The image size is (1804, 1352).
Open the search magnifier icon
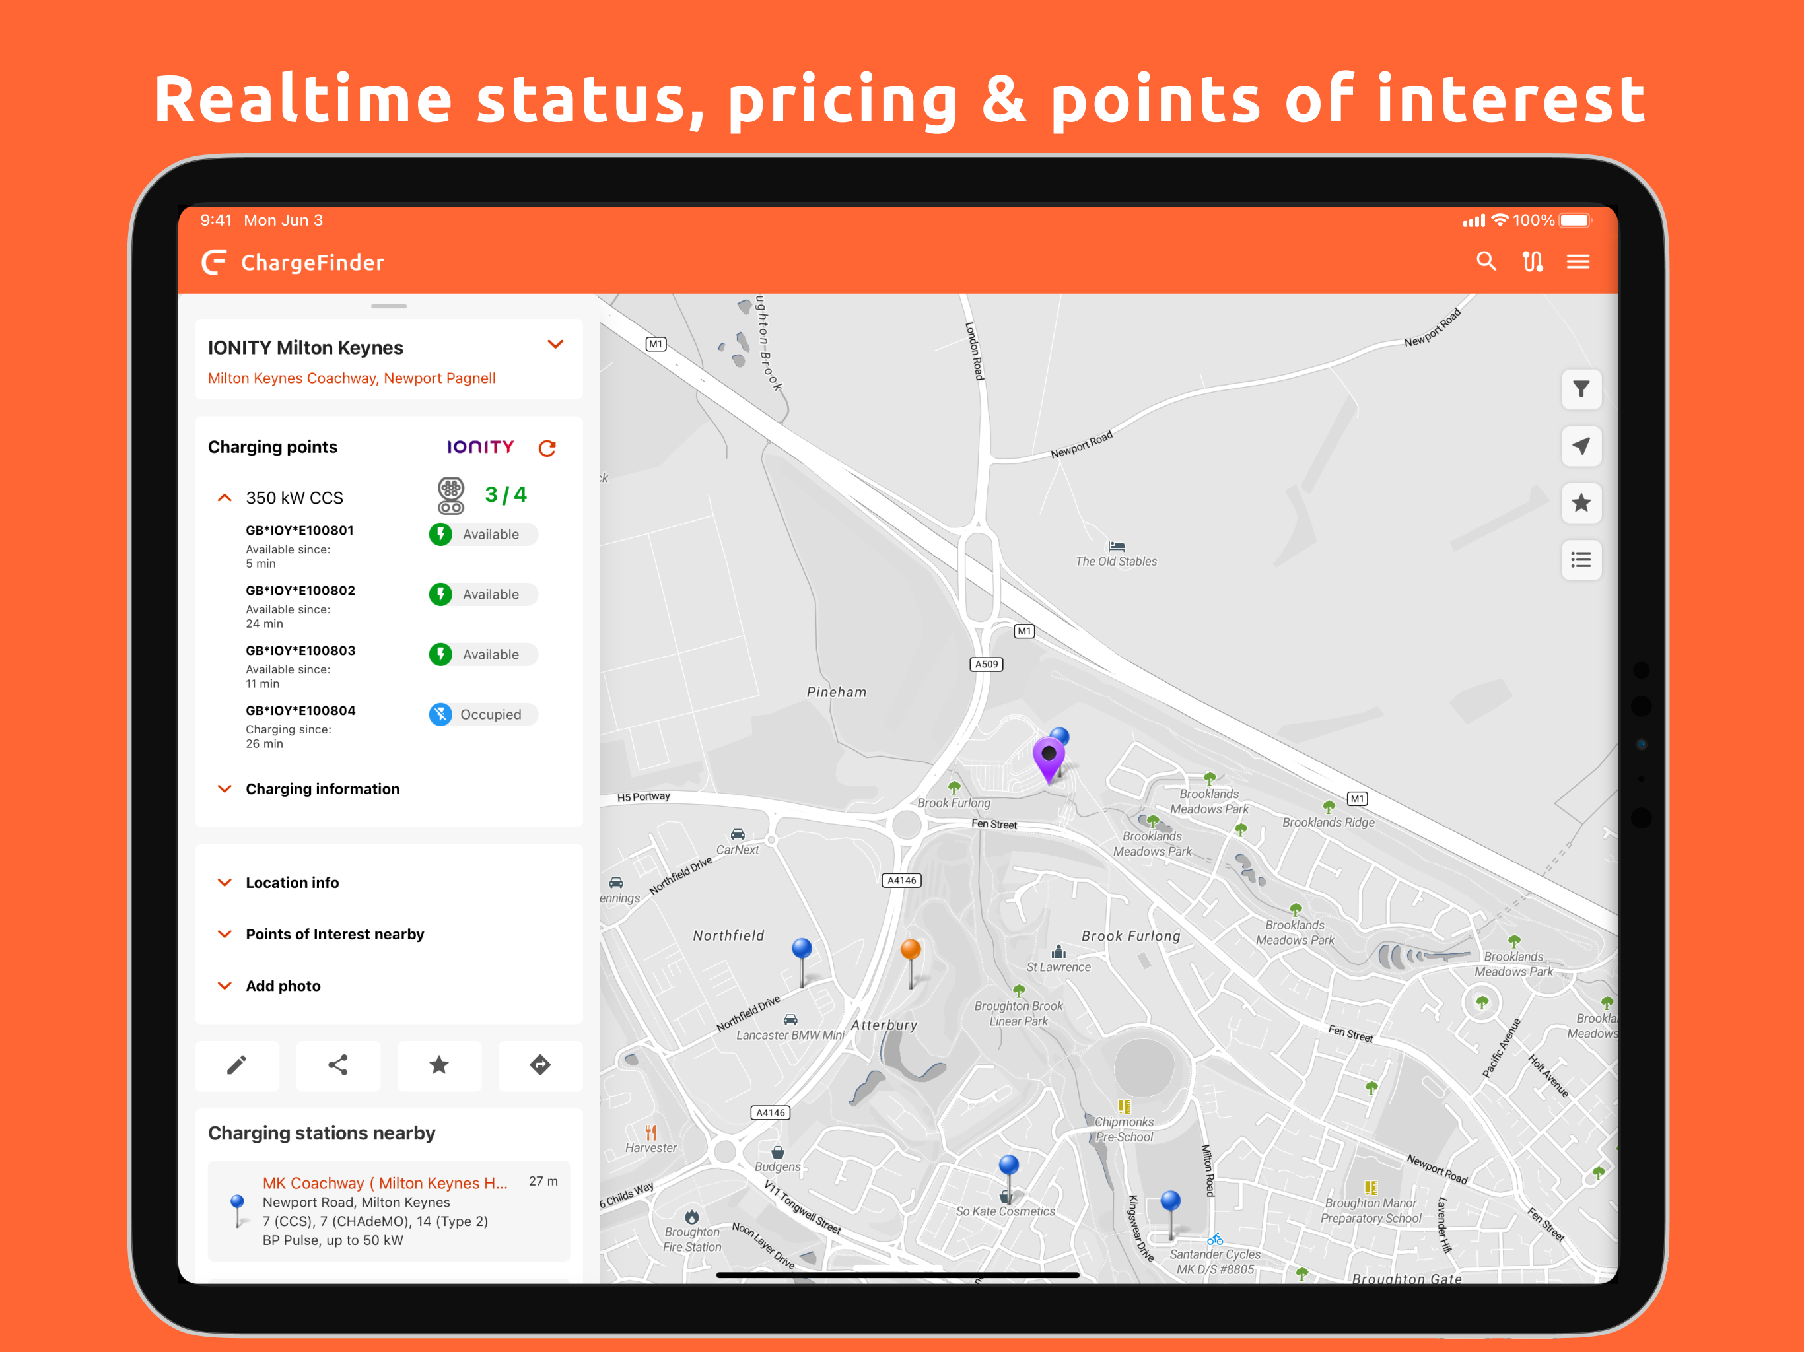tap(1486, 262)
